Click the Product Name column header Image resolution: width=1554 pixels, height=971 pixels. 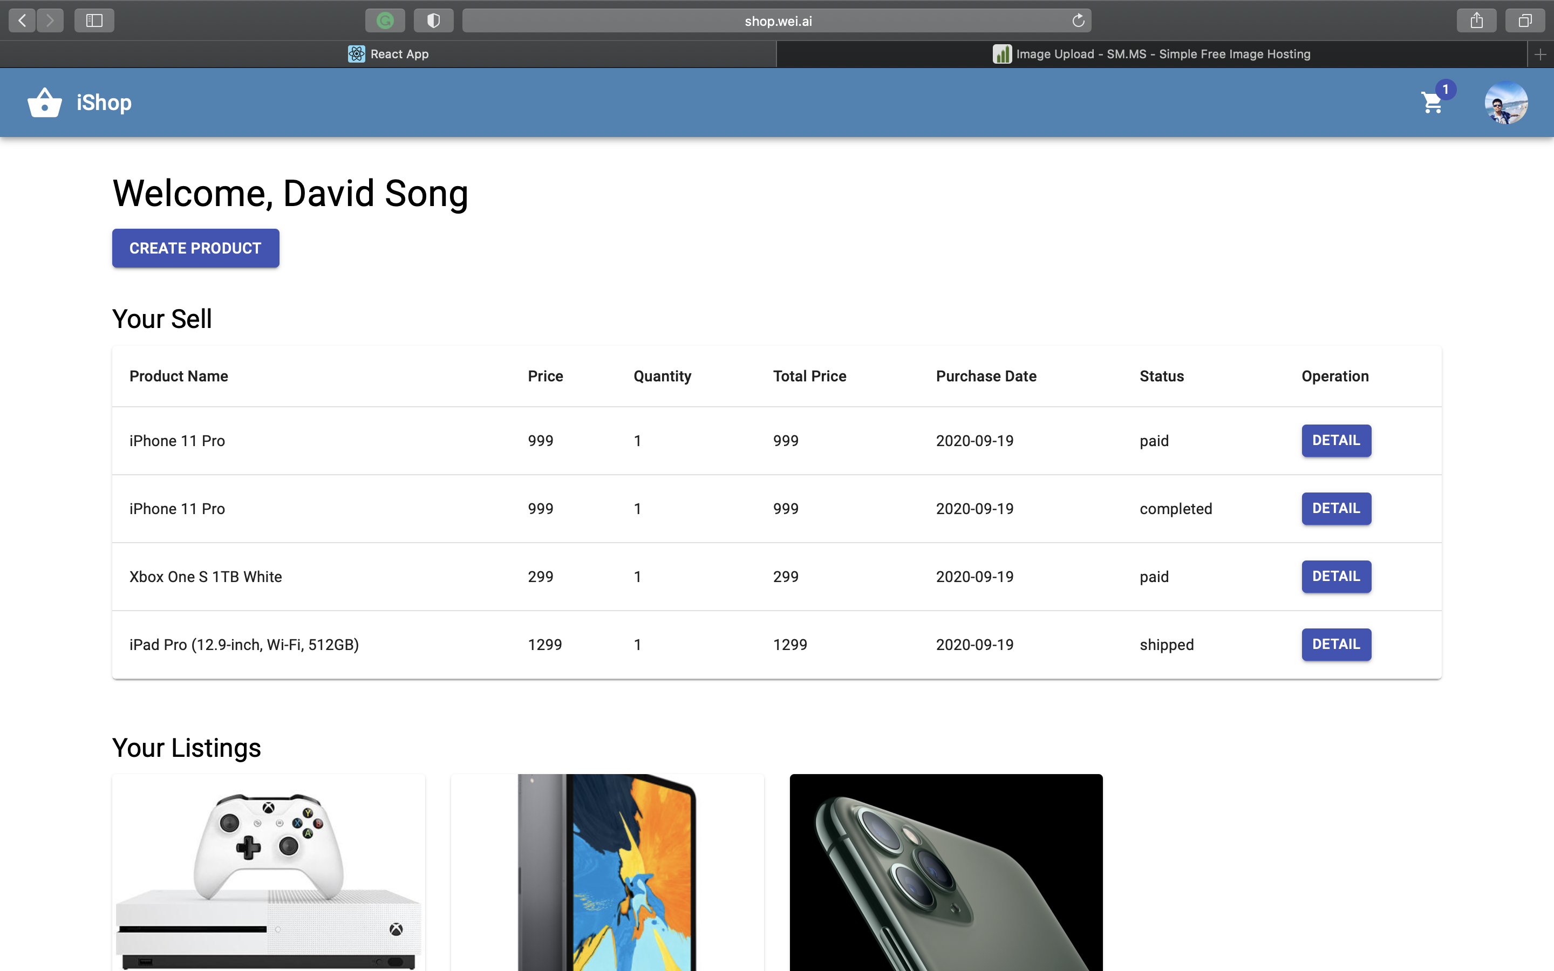(x=179, y=377)
